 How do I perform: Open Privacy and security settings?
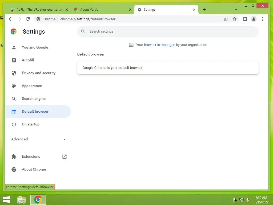click(x=38, y=73)
